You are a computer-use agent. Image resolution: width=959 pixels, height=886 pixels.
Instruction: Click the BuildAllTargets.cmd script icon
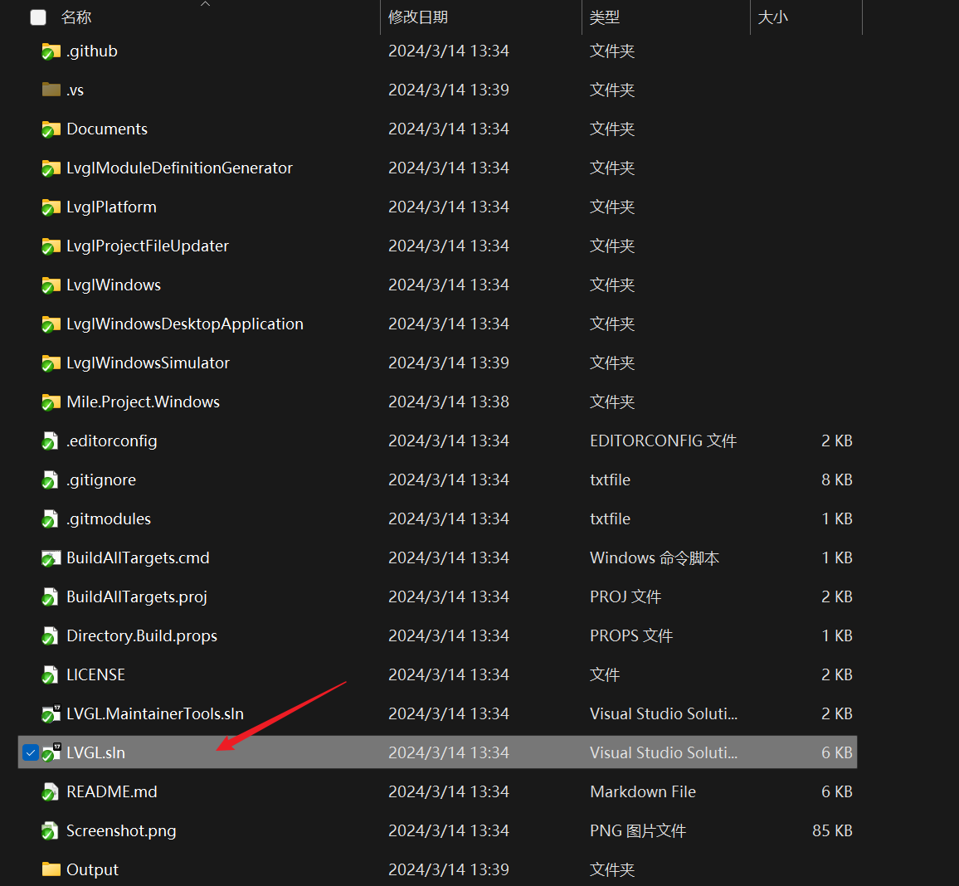pyautogui.click(x=51, y=557)
